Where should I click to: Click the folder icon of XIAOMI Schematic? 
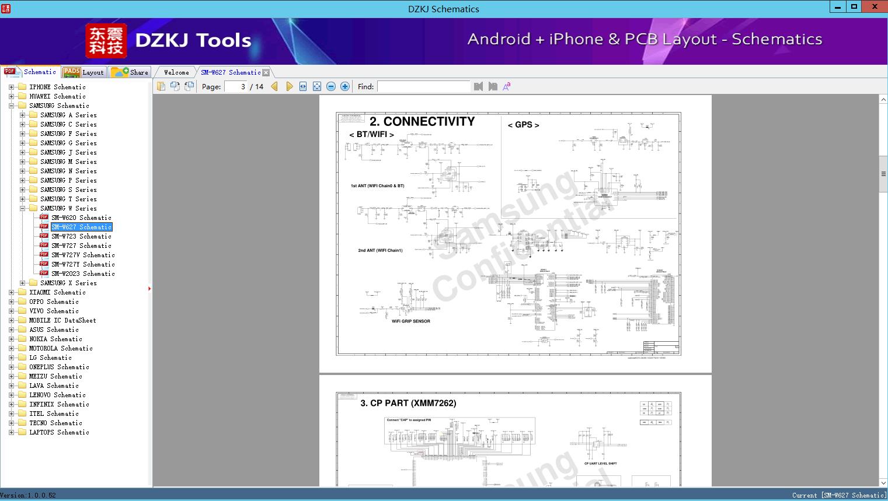tap(22, 292)
